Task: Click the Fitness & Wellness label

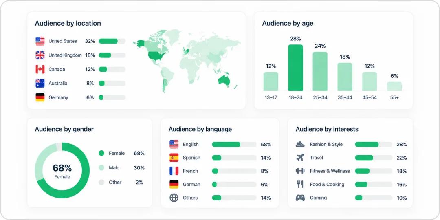Action: pos(330,171)
